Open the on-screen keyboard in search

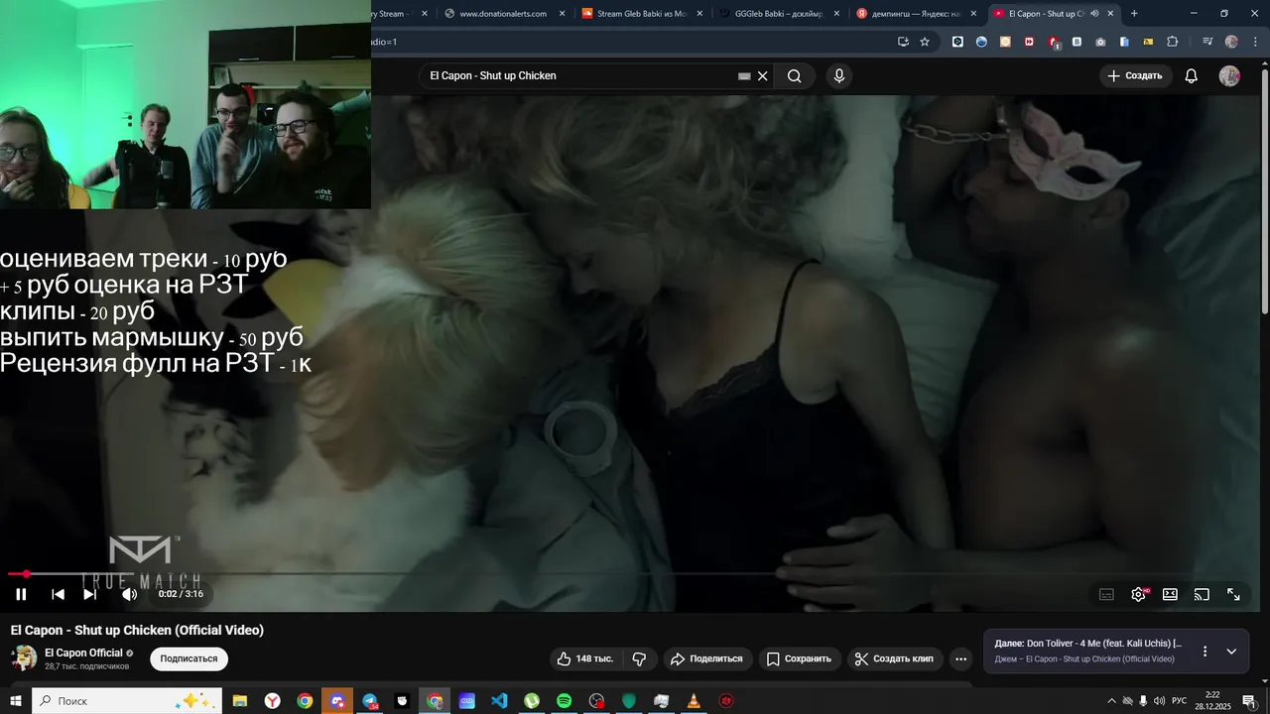[x=744, y=76]
